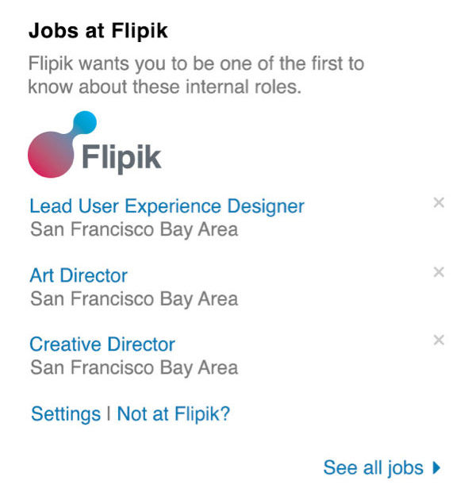Click the location text under Creative Director

pyautogui.click(x=133, y=368)
